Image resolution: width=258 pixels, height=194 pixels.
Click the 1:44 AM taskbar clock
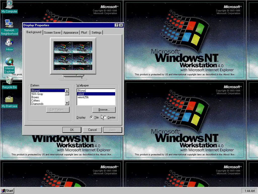[249, 191]
